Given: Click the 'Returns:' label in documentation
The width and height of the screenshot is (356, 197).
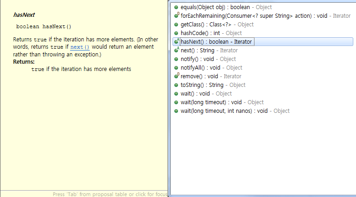Looking at the screenshot, I should coord(24,62).
